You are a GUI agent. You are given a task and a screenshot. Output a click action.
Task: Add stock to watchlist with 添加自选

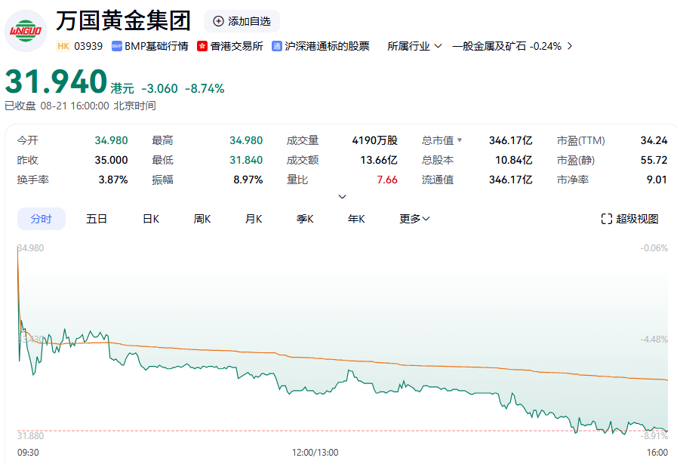pyautogui.click(x=242, y=21)
